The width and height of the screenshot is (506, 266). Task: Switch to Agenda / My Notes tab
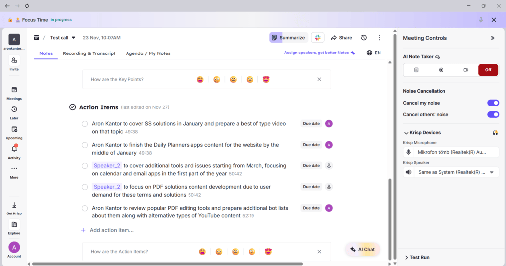(x=148, y=53)
